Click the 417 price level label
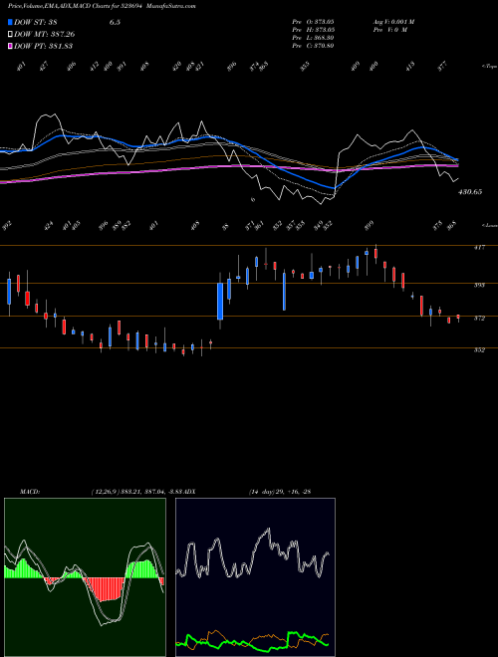 pos(479,248)
